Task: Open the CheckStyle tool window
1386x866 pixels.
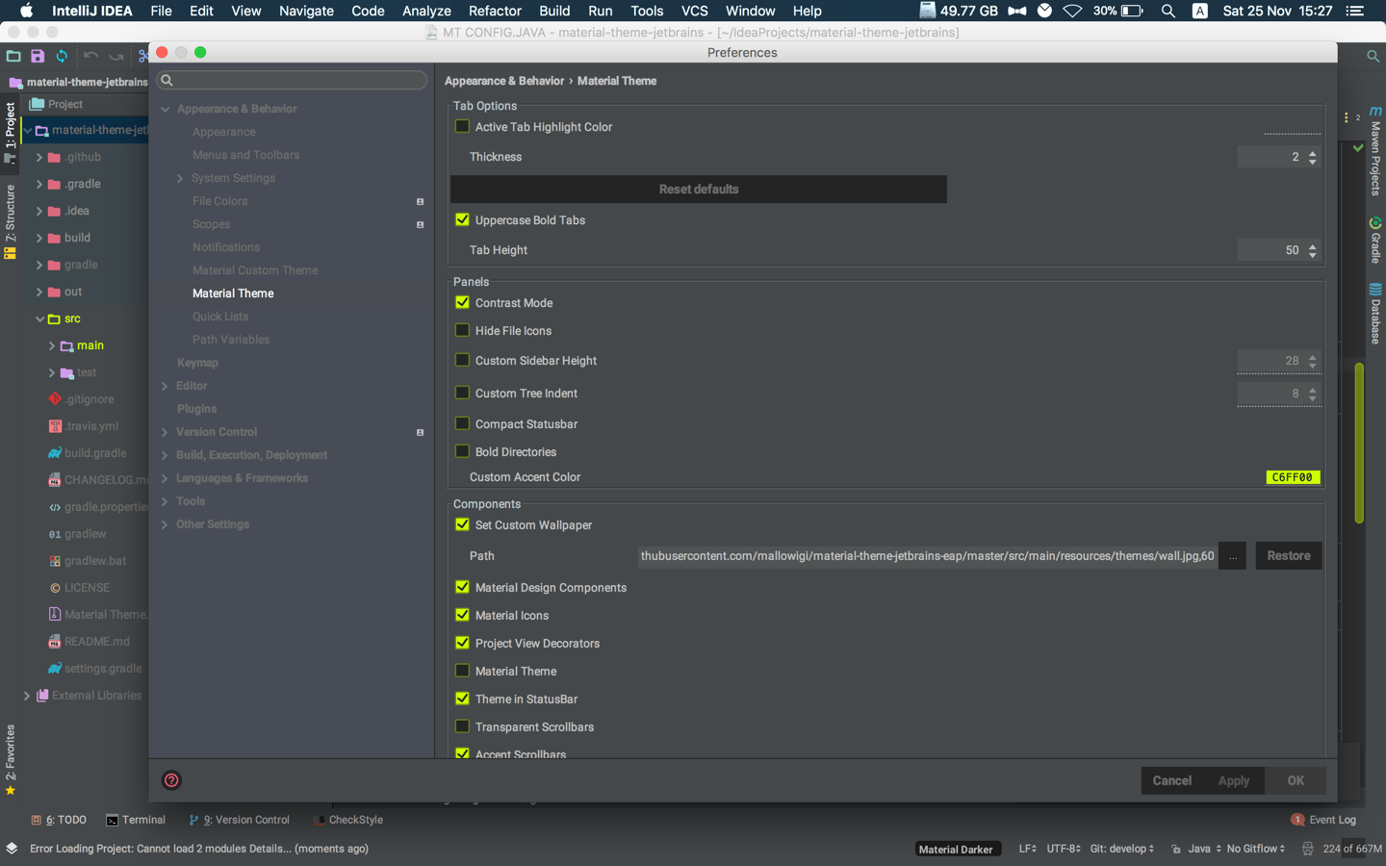Action: point(347,820)
